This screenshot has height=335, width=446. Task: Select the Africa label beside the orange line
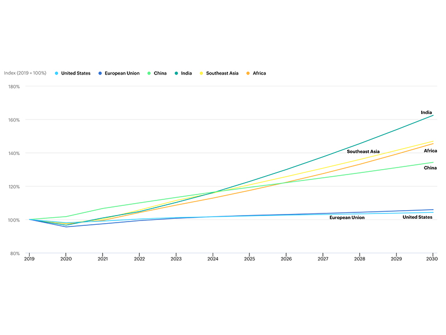pos(430,151)
